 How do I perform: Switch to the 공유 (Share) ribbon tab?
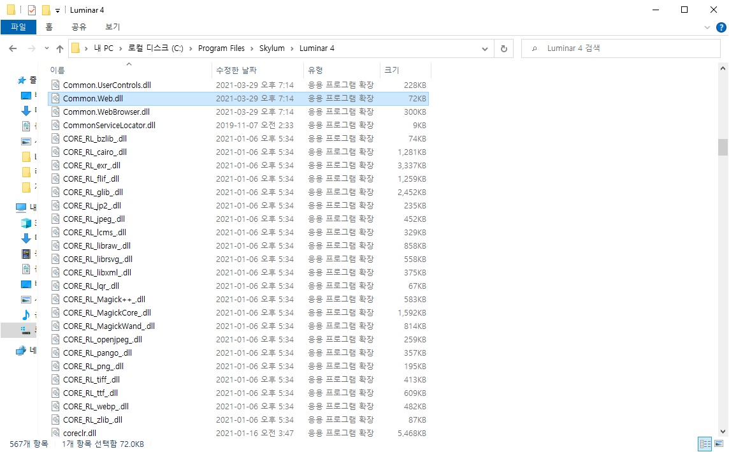point(78,27)
